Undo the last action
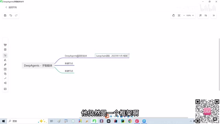The height and width of the screenshot is (124, 220). [11, 15]
